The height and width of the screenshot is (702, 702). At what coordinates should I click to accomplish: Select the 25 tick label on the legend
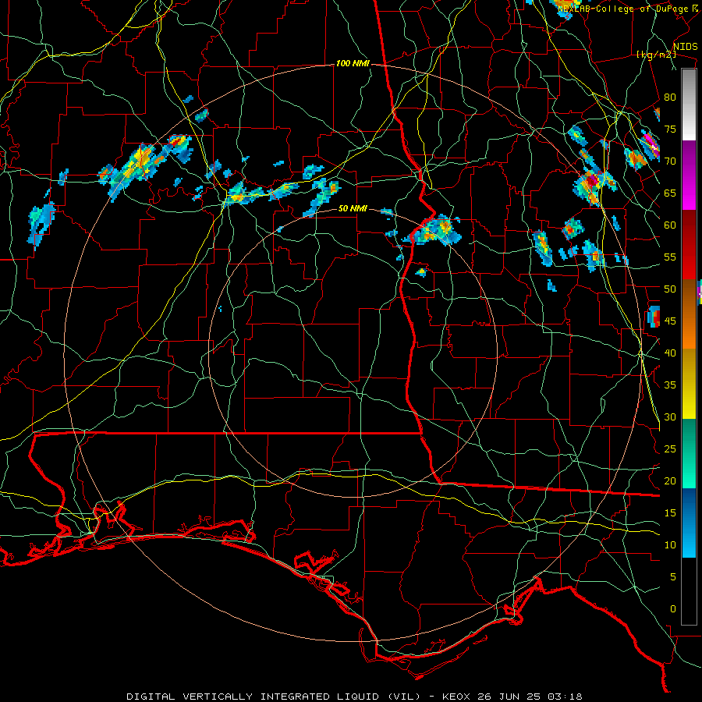pos(670,449)
